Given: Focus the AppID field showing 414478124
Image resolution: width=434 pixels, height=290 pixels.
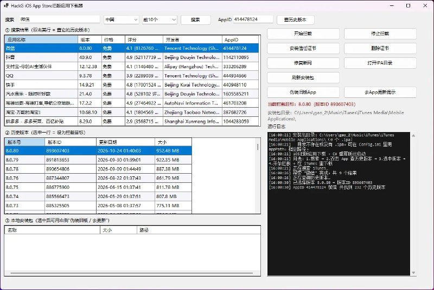Looking at the screenshot, I should (x=253, y=19).
